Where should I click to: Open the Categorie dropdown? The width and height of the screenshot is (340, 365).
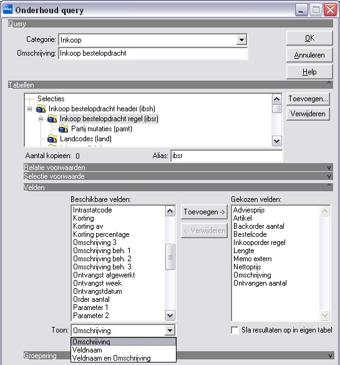[x=241, y=40]
